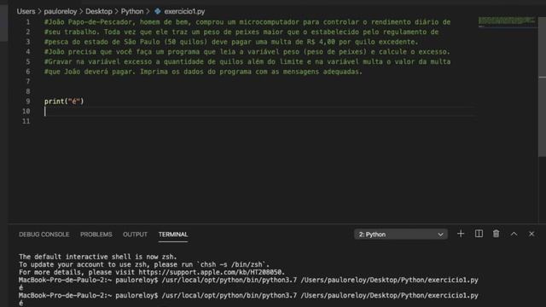The height and width of the screenshot is (307, 546).
Task: Click 'Python' breadcrumb folder
Action: tap(132, 11)
